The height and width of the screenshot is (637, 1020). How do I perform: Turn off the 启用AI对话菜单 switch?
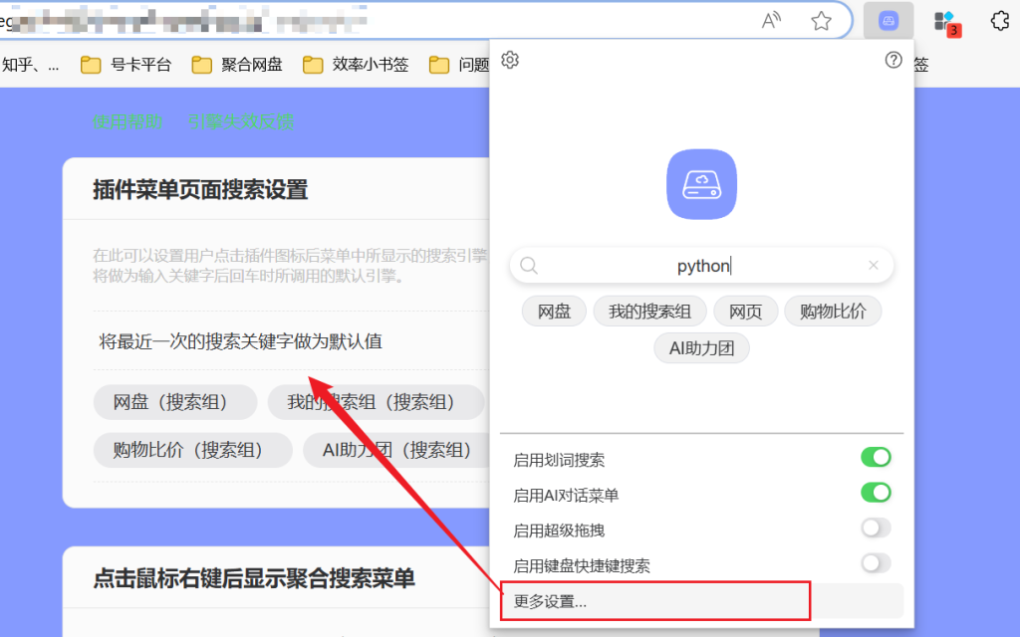876,492
